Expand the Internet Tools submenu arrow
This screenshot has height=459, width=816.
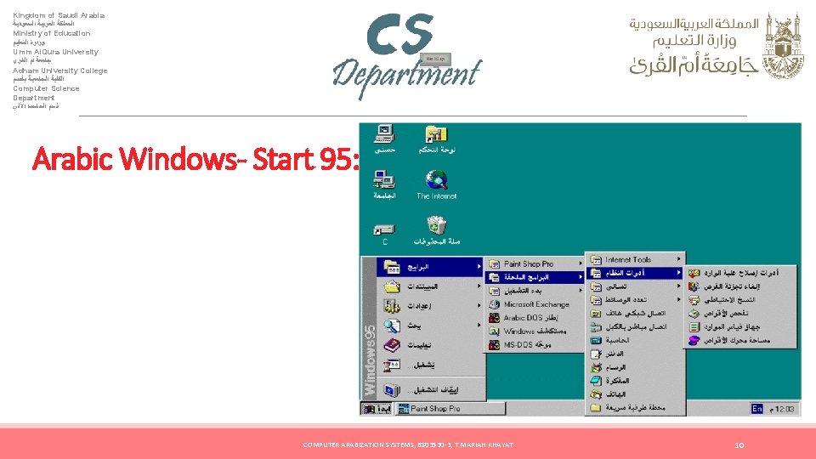pyautogui.click(x=678, y=259)
